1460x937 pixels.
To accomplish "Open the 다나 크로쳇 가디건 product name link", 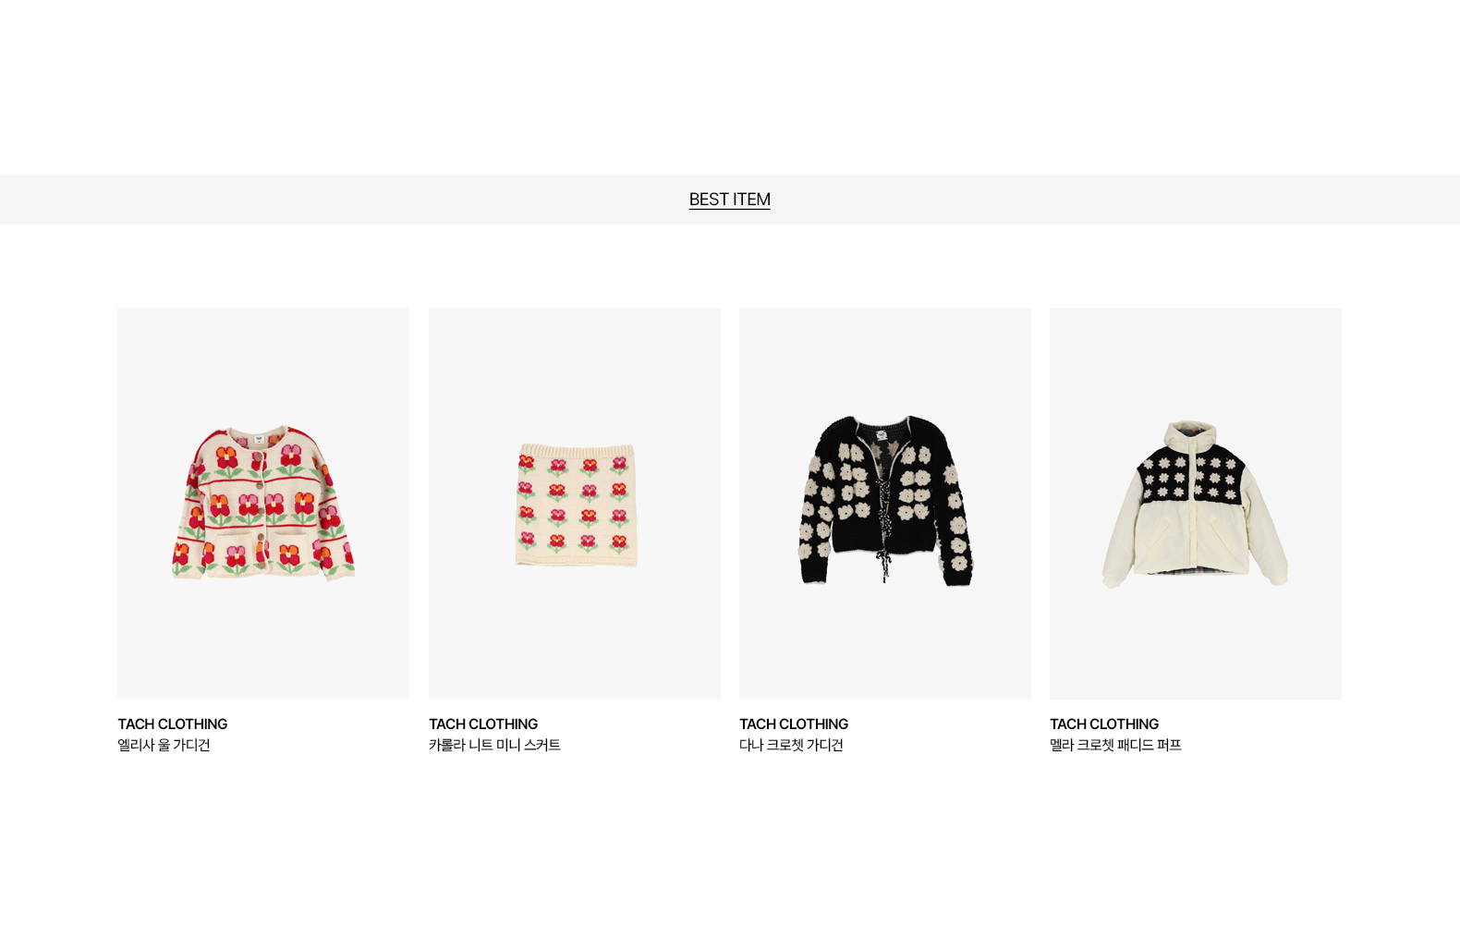I will click(791, 745).
